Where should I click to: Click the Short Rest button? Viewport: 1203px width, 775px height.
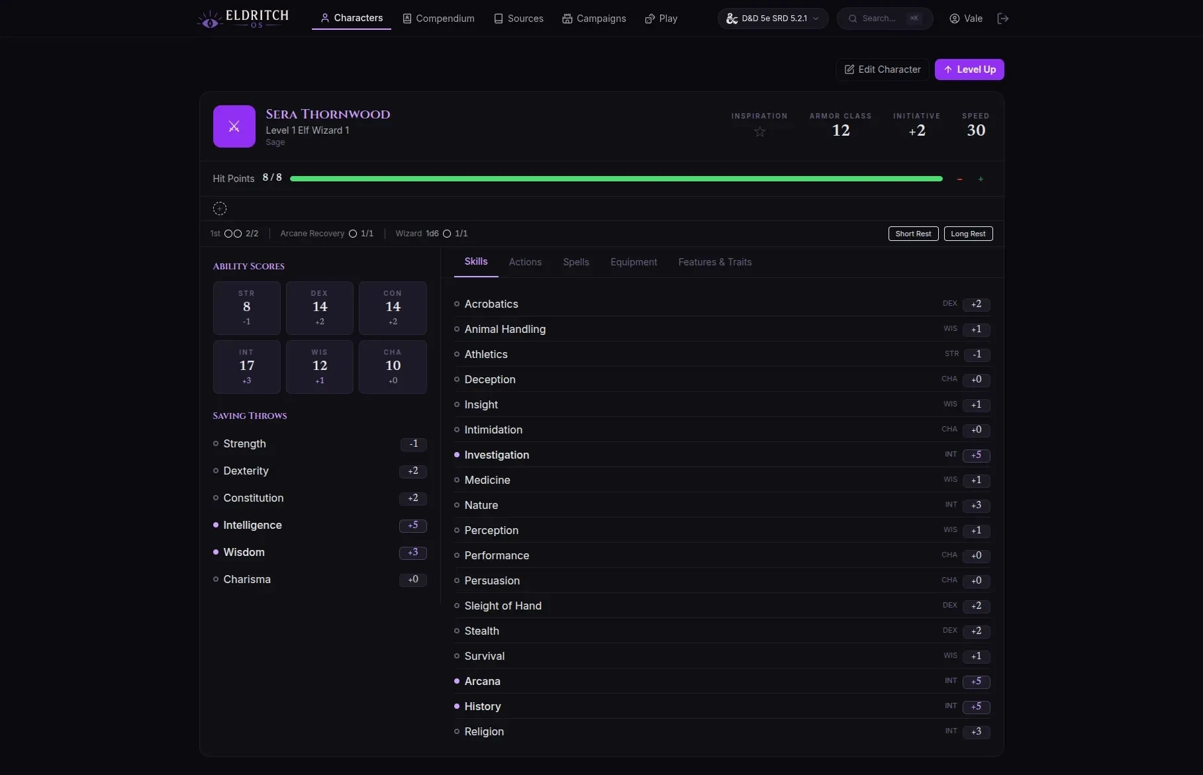pos(913,234)
